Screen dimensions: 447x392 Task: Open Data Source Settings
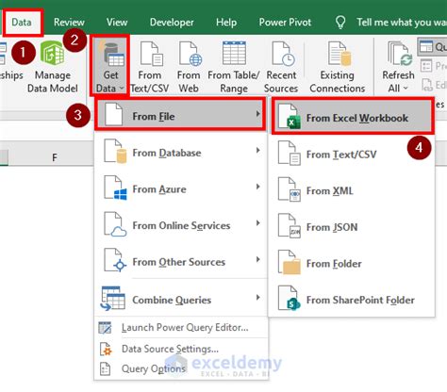[x=170, y=349]
